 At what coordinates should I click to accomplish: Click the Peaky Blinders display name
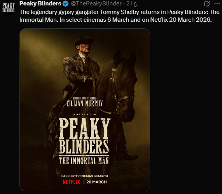[x=40, y=3]
